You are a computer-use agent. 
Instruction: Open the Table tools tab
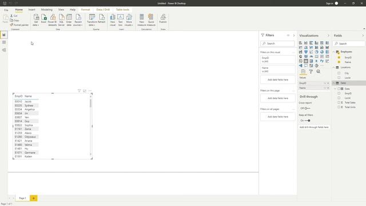click(122, 10)
